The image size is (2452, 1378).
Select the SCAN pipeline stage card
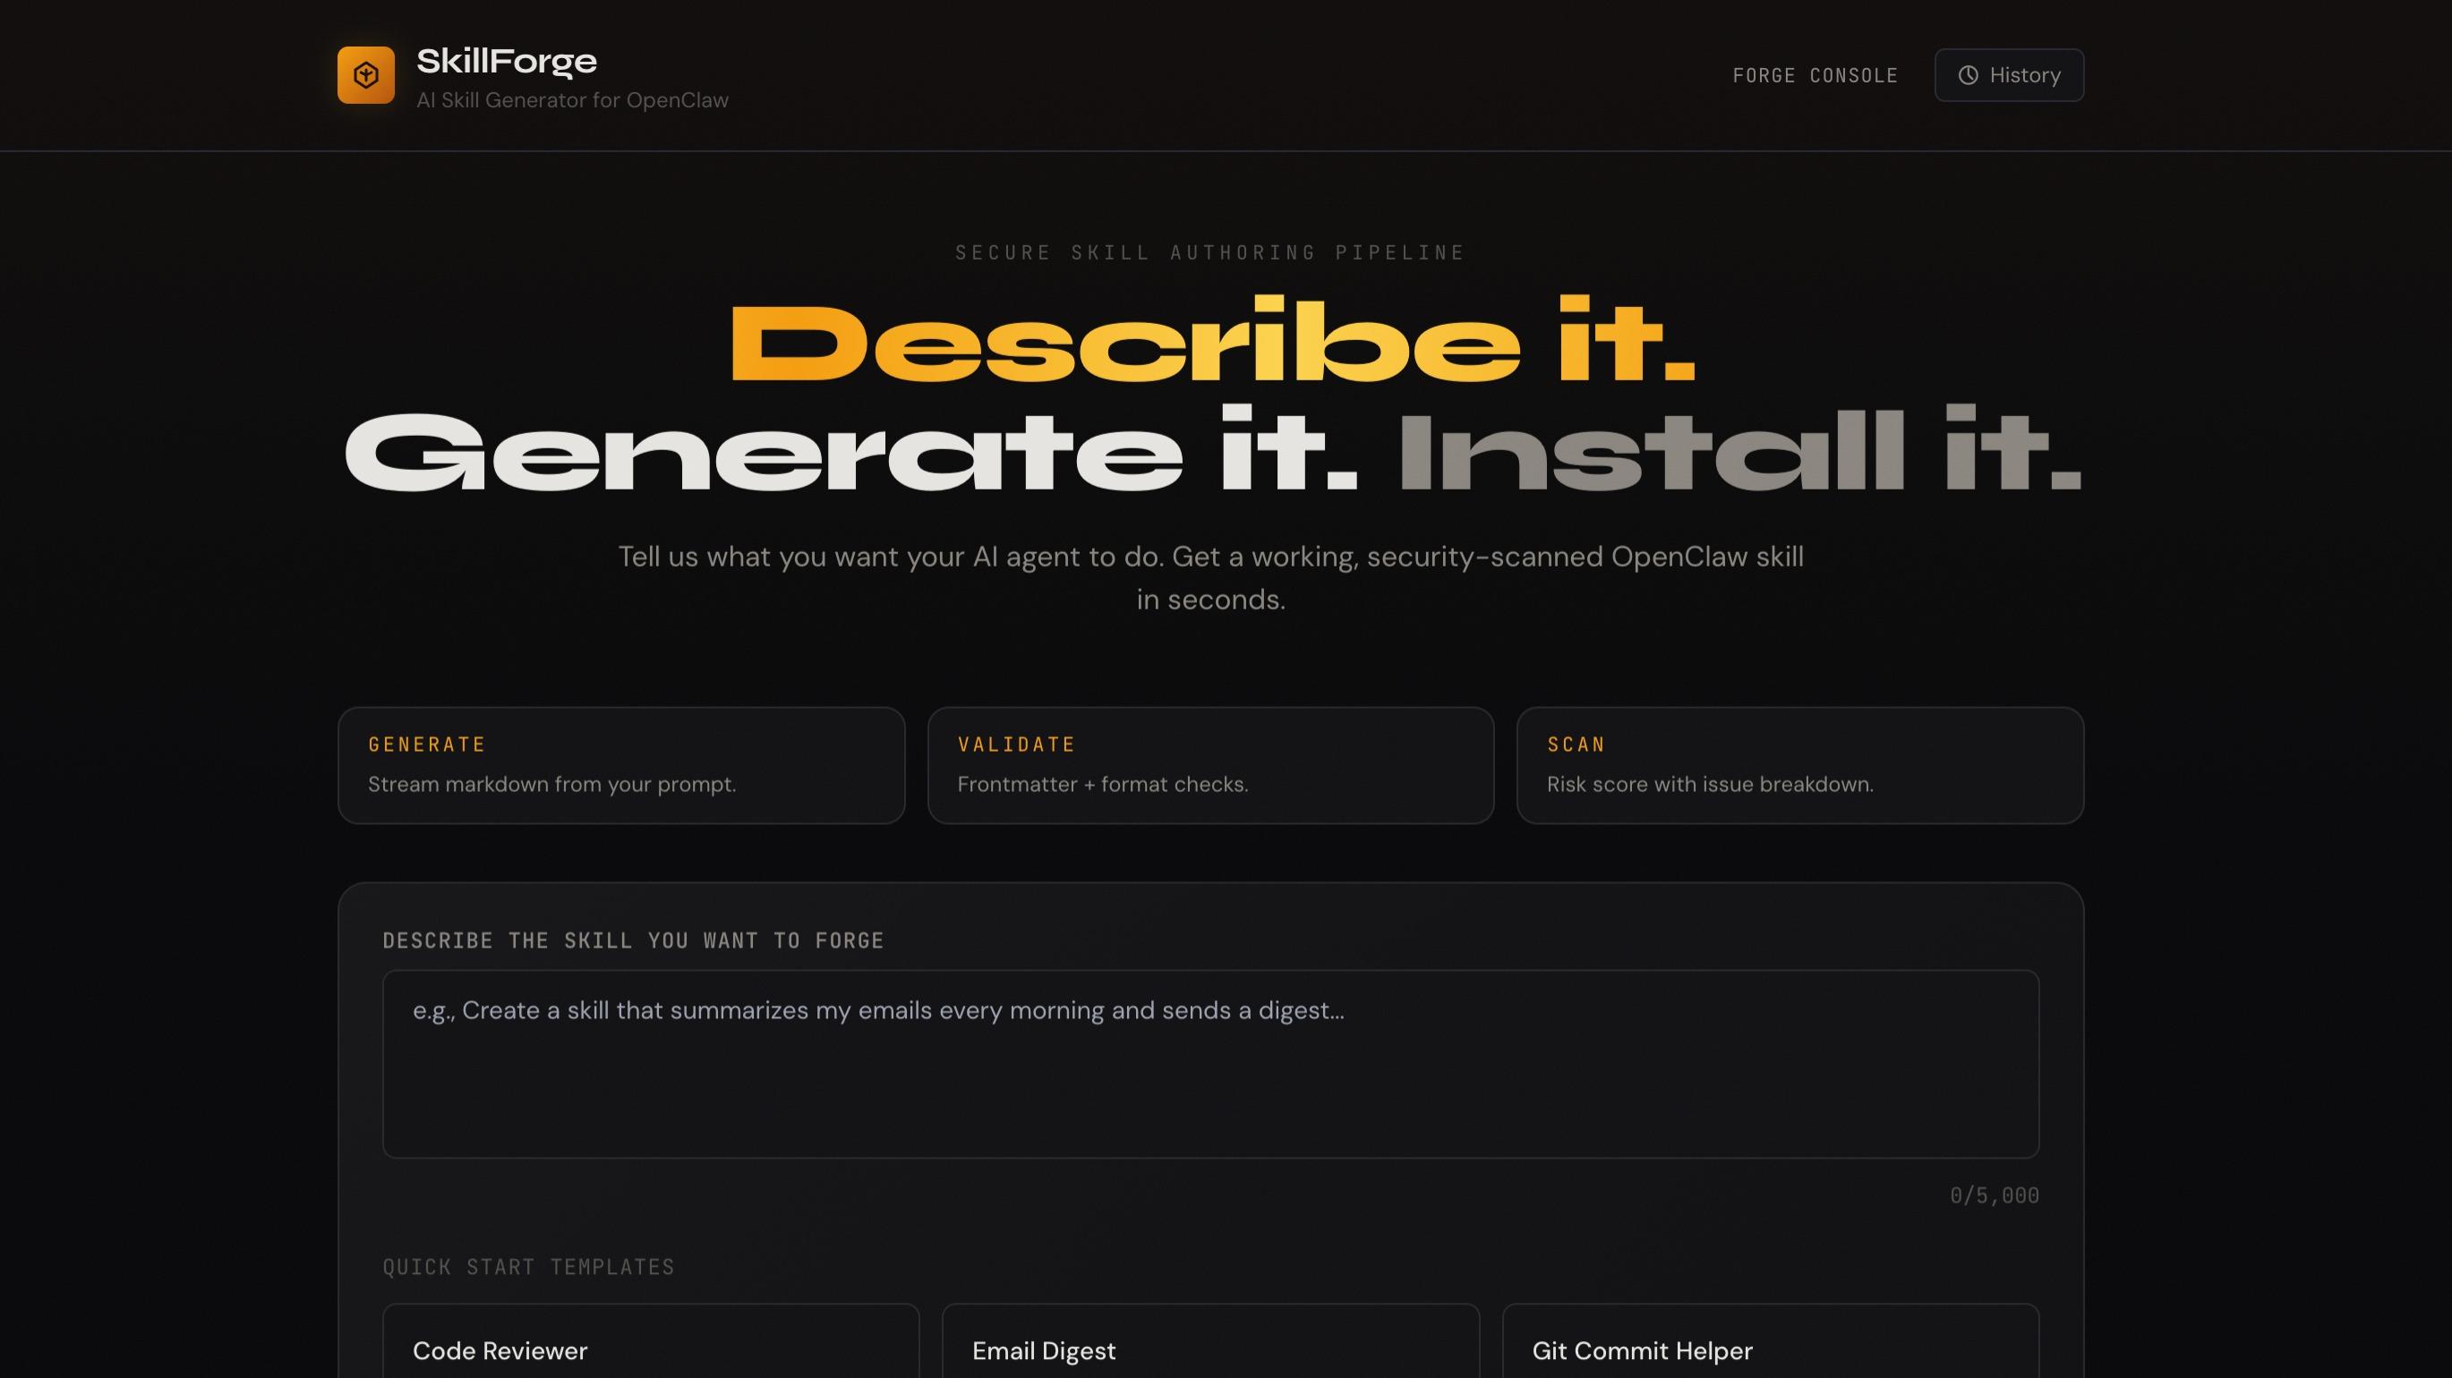(1799, 764)
